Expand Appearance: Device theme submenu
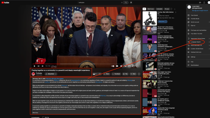This screenshot has width=210, height=118. coord(199,39)
